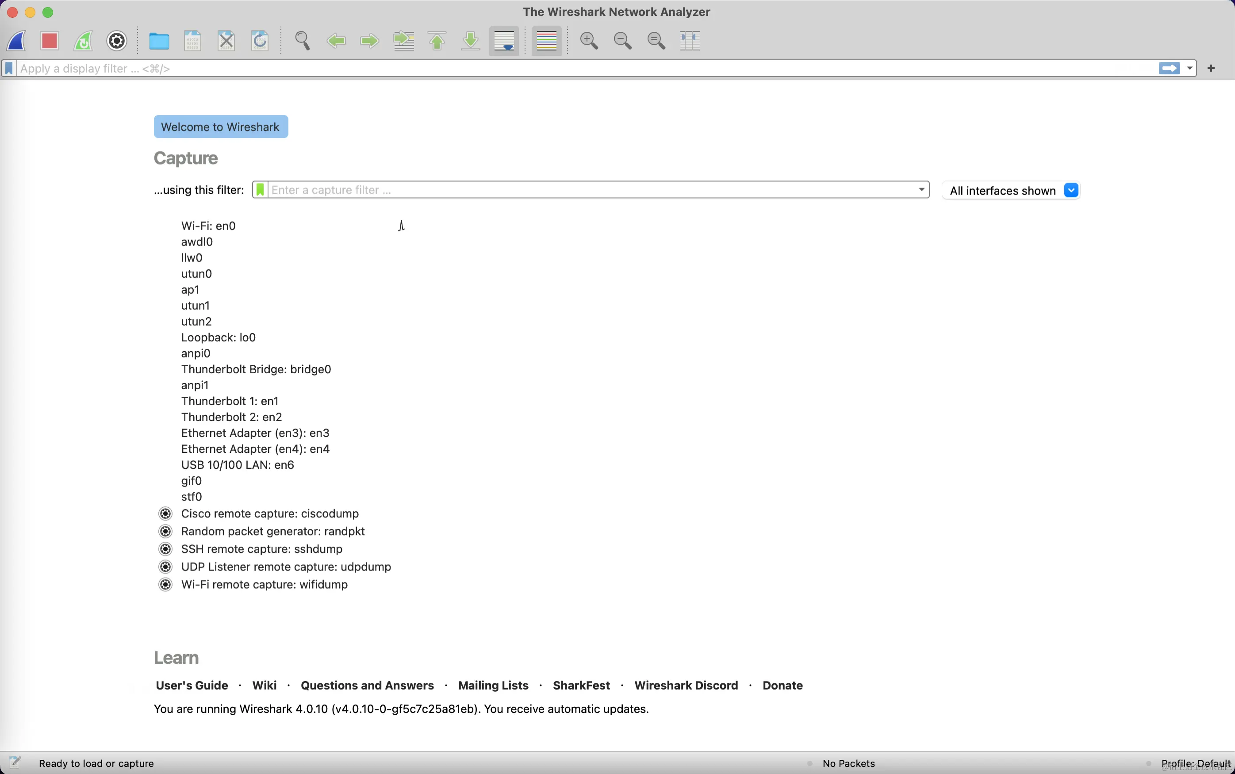
Task: Click the go to specified packet icon
Action: coord(403,40)
